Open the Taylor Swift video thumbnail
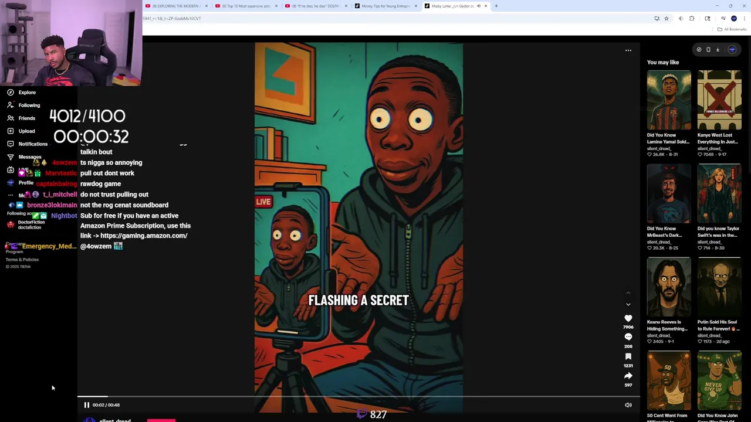 click(719, 193)
